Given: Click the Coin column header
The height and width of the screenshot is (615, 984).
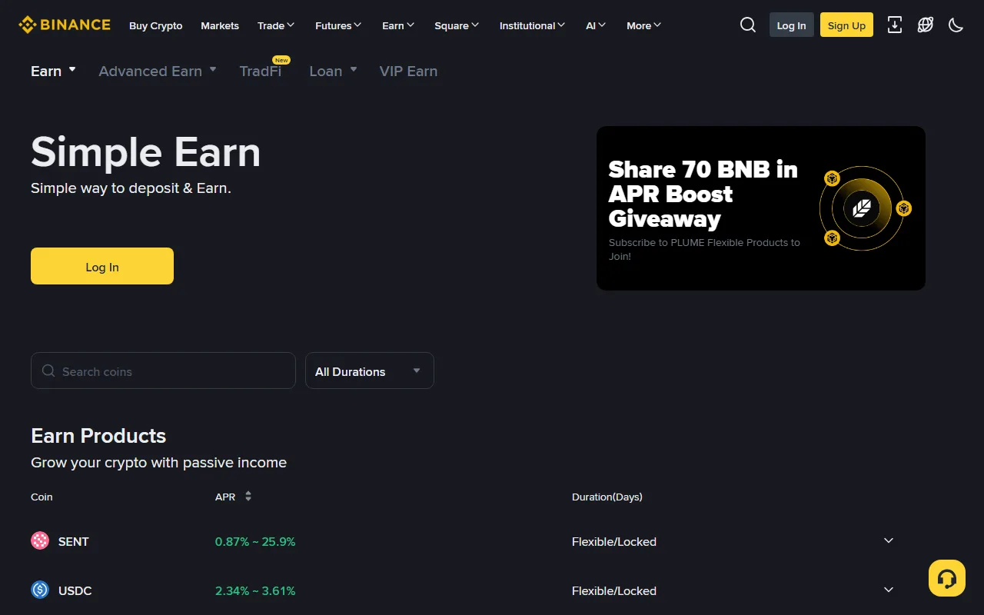Looking at the screenshot, I should (42, 497).
